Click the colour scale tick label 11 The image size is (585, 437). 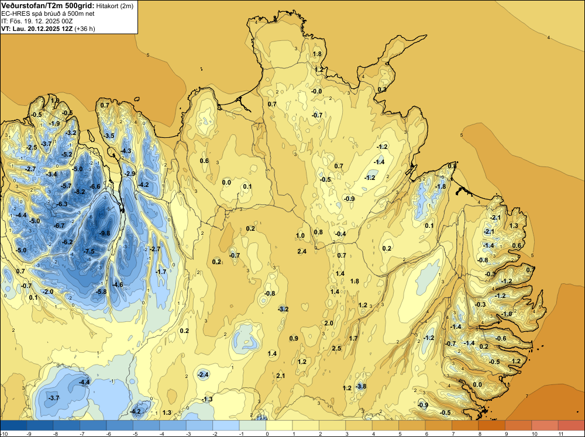tap(561, 433)
